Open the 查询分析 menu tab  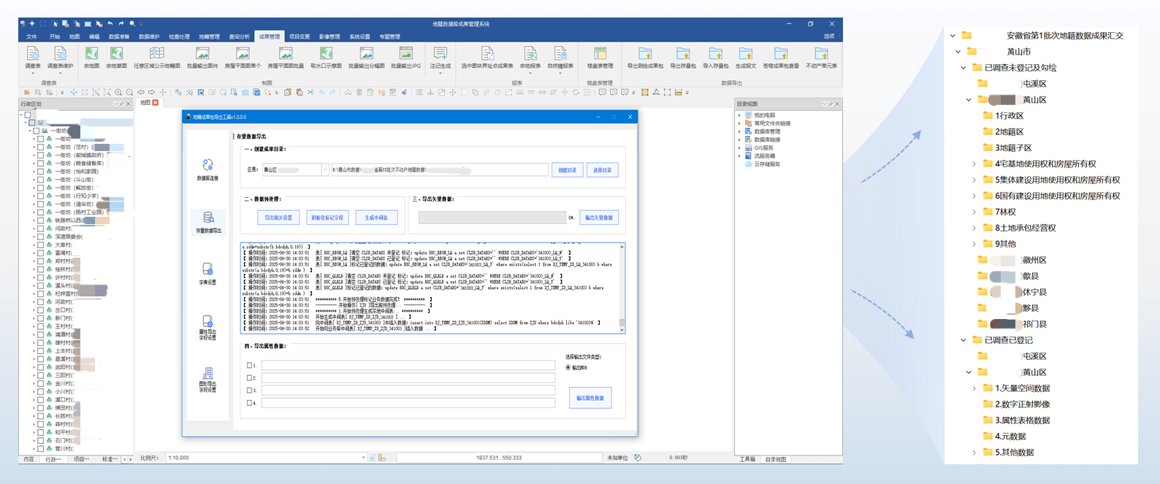point(239,37)
